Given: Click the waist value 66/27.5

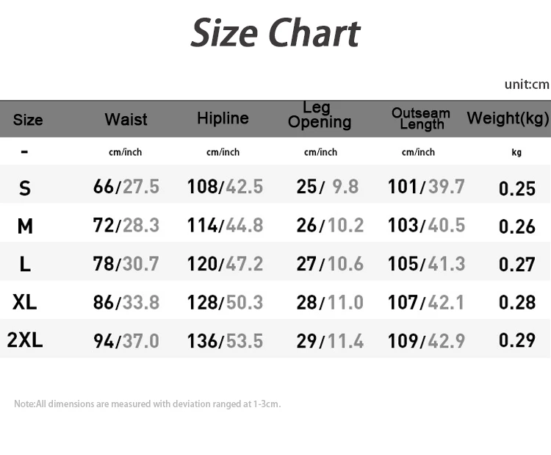Looking at the screenshot, I should pyautogui.click(x=126, y=187).
